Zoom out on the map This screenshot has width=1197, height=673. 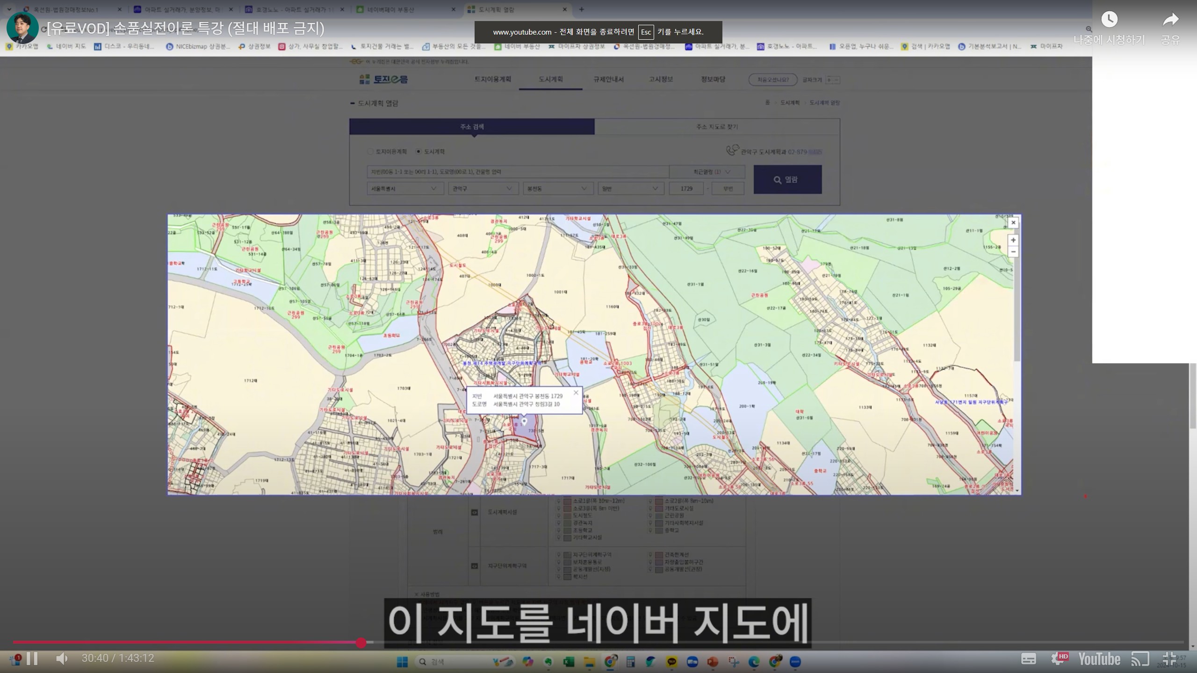coord(1013,252)
